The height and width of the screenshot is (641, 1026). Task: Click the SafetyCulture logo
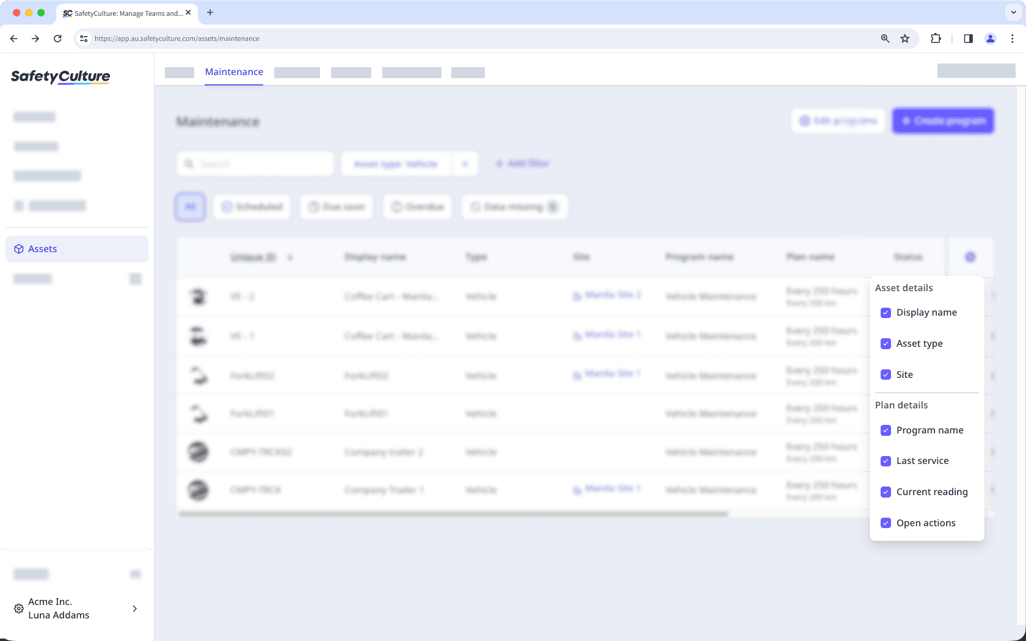[60, 78]
